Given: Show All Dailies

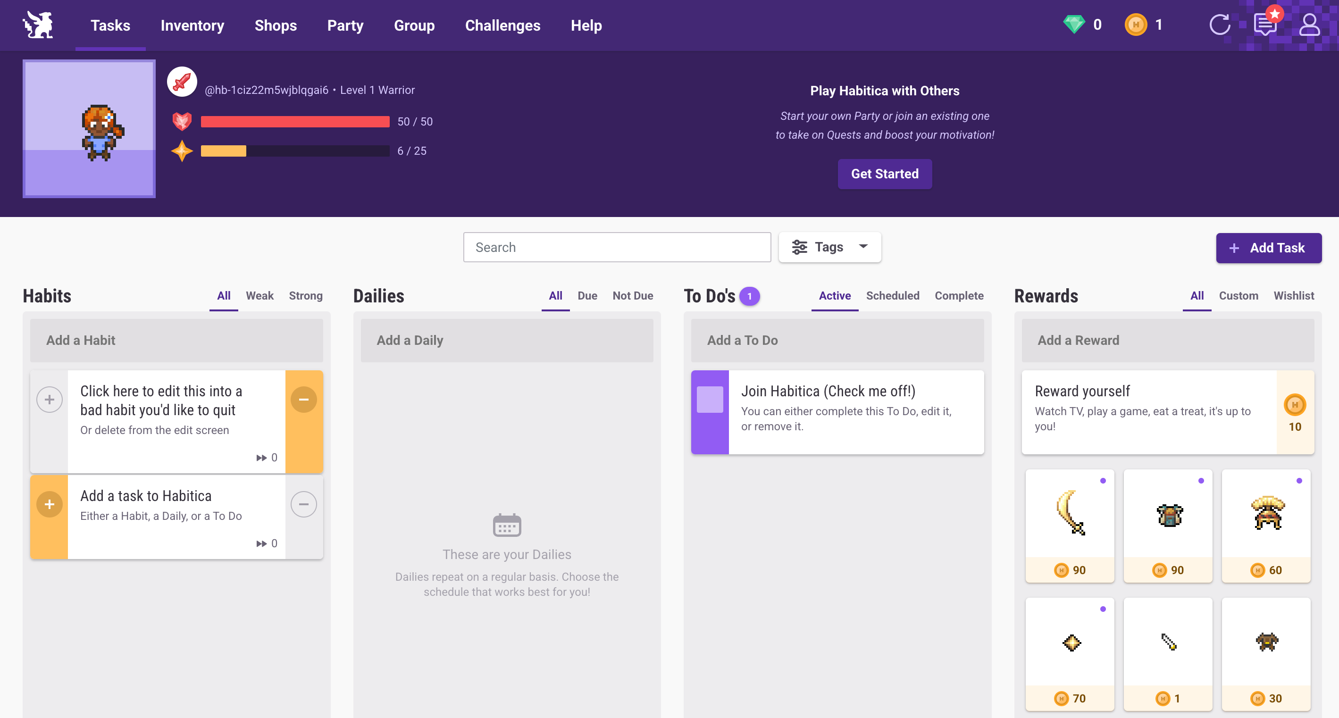Looking at the screenshot, I should (x=555, y=295).
